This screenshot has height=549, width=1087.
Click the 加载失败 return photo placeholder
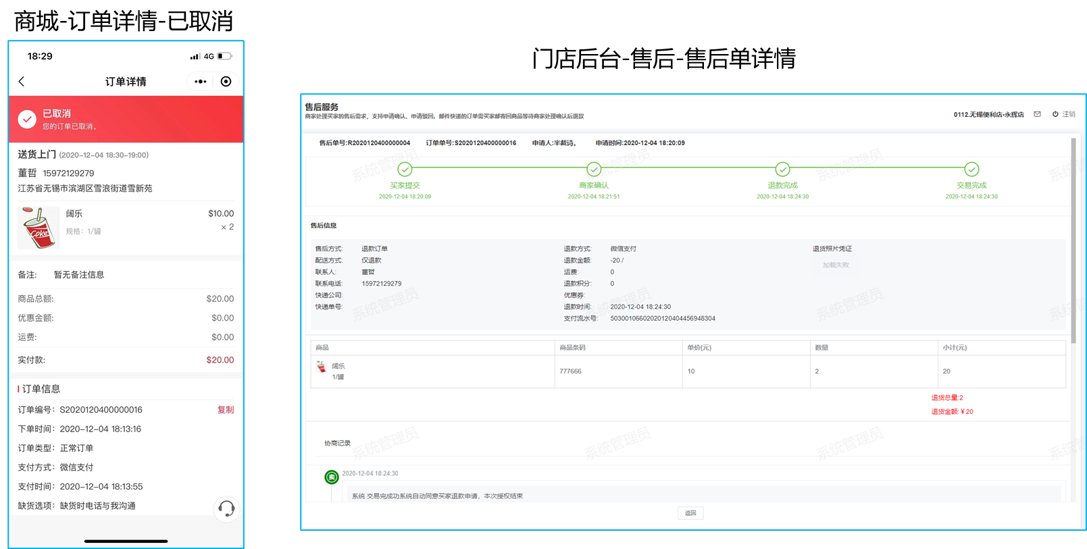[x=836, y=265]
